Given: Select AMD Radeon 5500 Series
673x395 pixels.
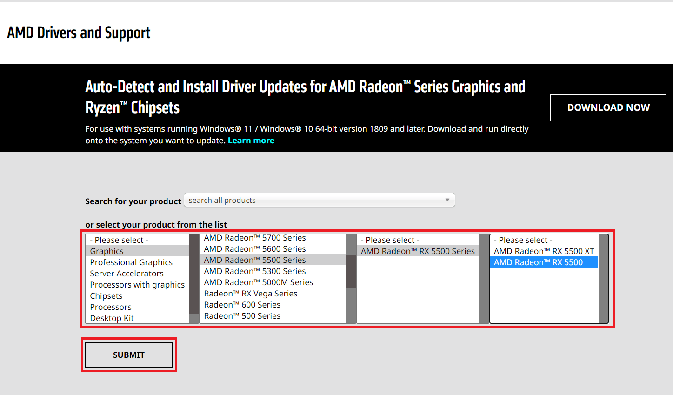Looking at the screenshot, I should pos(273,260).
